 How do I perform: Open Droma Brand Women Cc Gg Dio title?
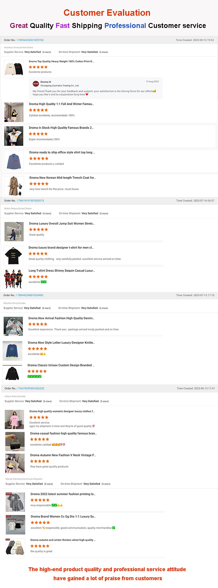(x=63, y=516)
